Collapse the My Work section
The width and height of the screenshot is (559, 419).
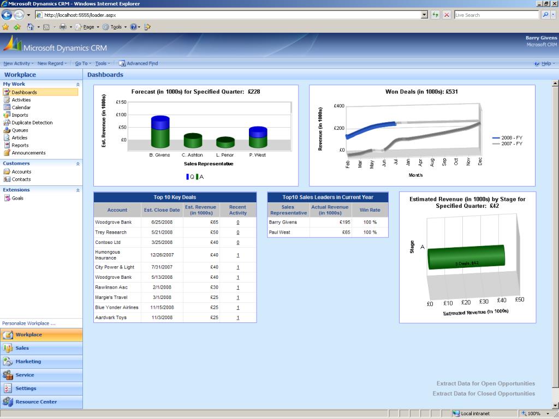[x=78, y=85]
